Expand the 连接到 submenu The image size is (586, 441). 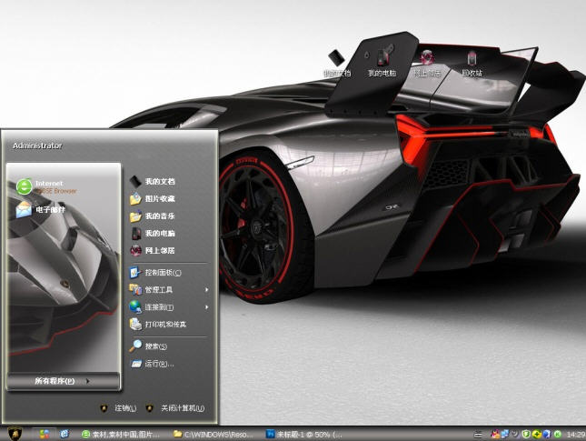(x=168, y=306)
